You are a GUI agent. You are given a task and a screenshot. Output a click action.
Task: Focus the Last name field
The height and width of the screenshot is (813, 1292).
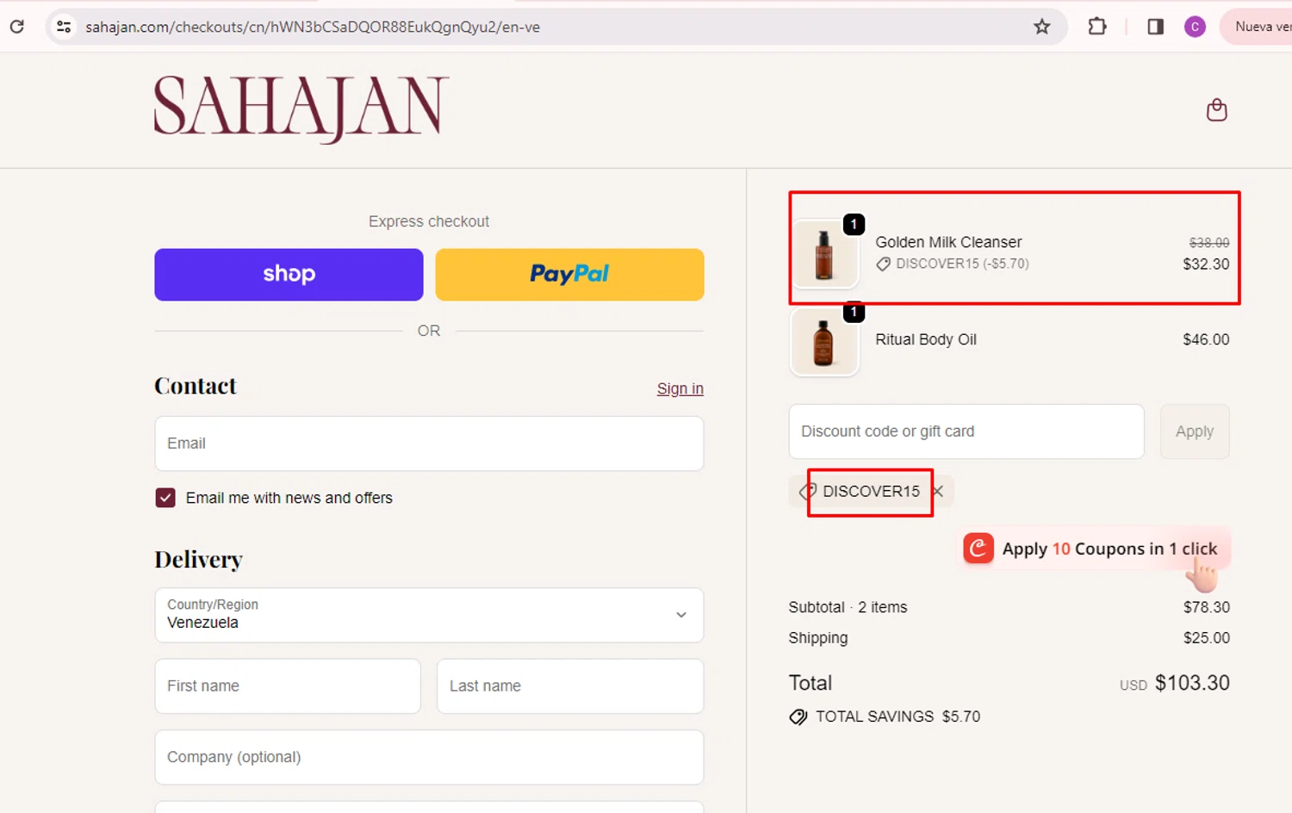click(570, 686)
